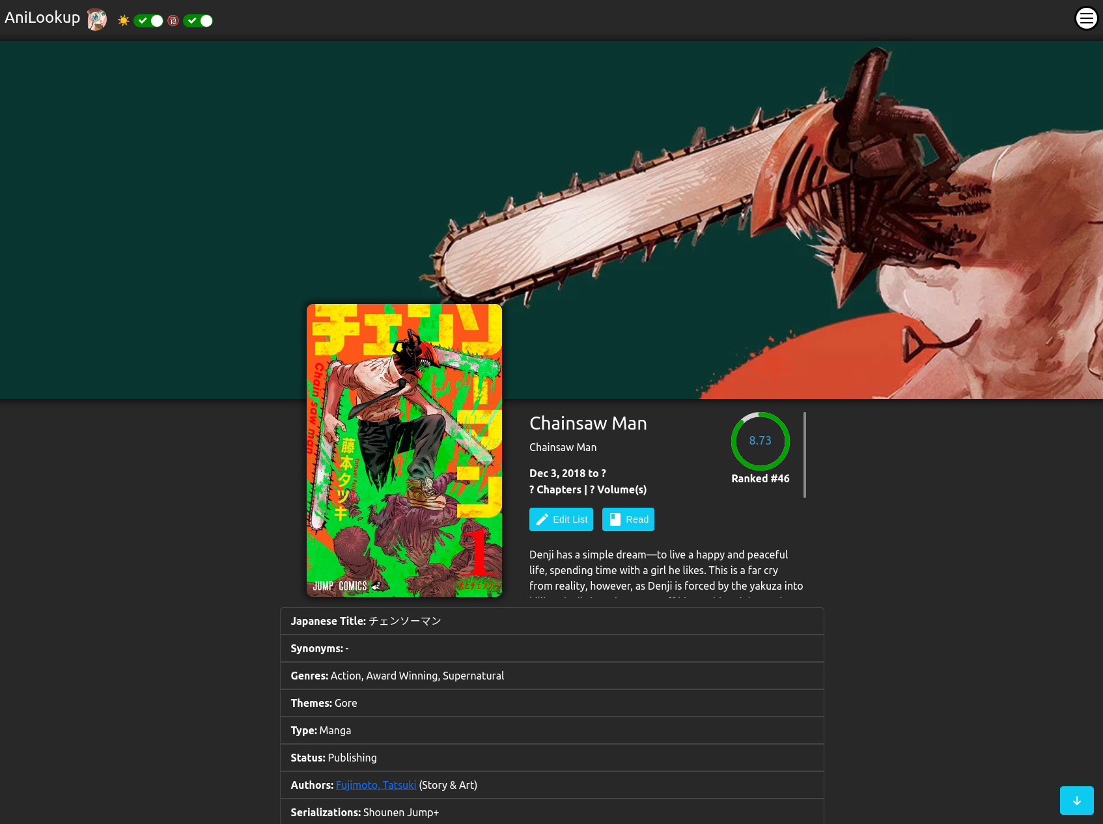Click the synopsis panel scrollbar
Viewport: 1103px width, 824px height.
pyautogui.click(x=805, y=454)
